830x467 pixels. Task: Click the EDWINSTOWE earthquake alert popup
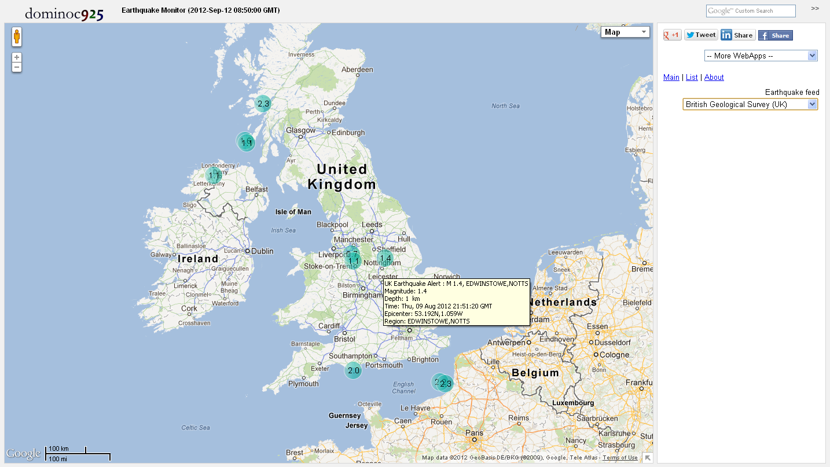456,302
